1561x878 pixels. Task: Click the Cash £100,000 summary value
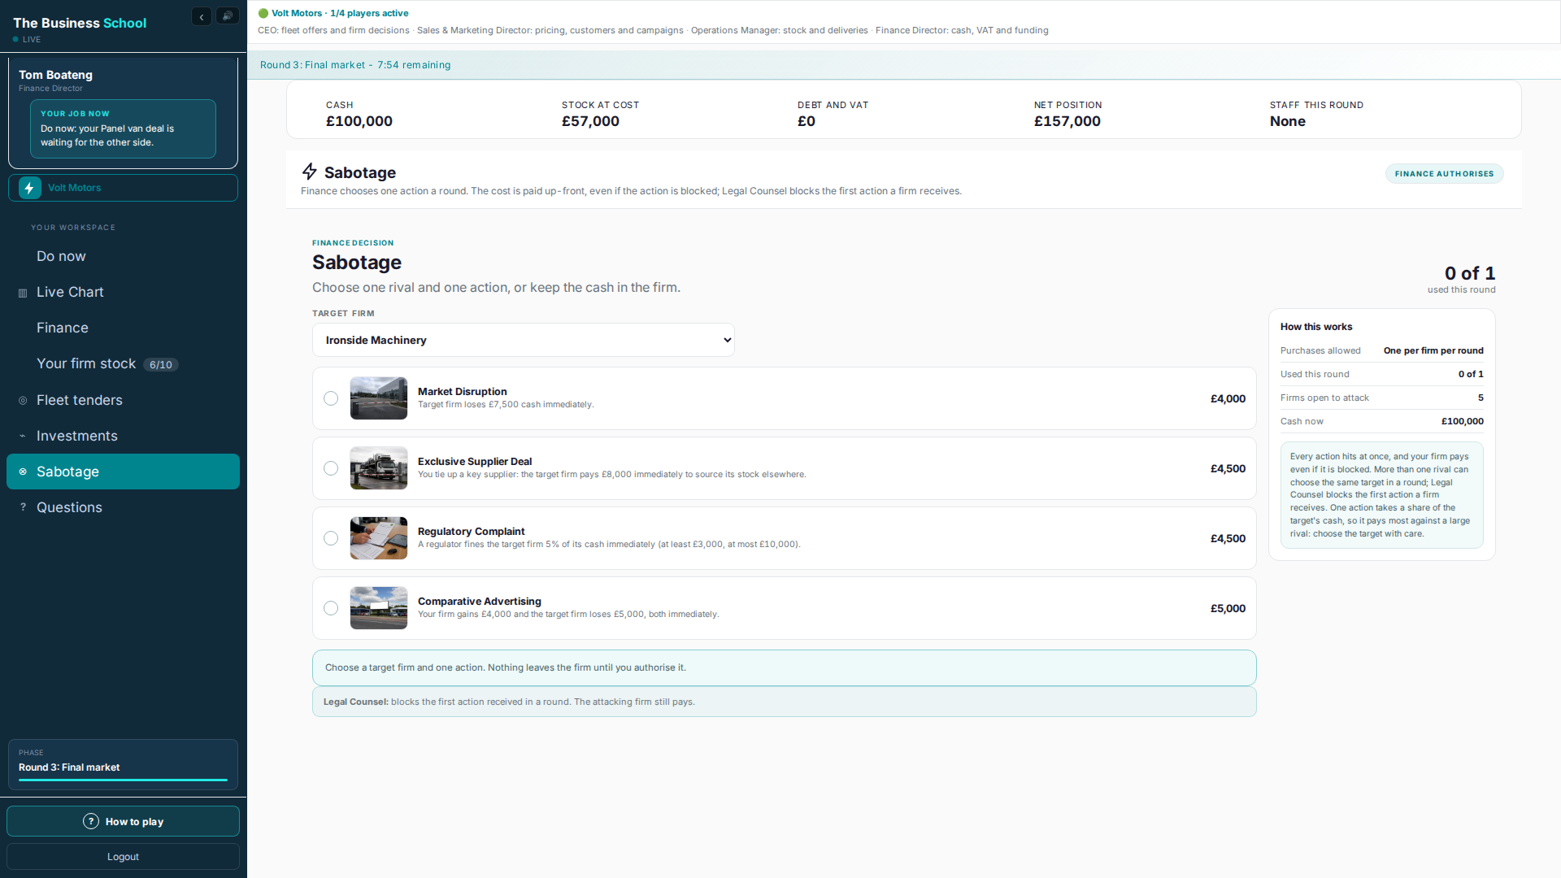359,121
